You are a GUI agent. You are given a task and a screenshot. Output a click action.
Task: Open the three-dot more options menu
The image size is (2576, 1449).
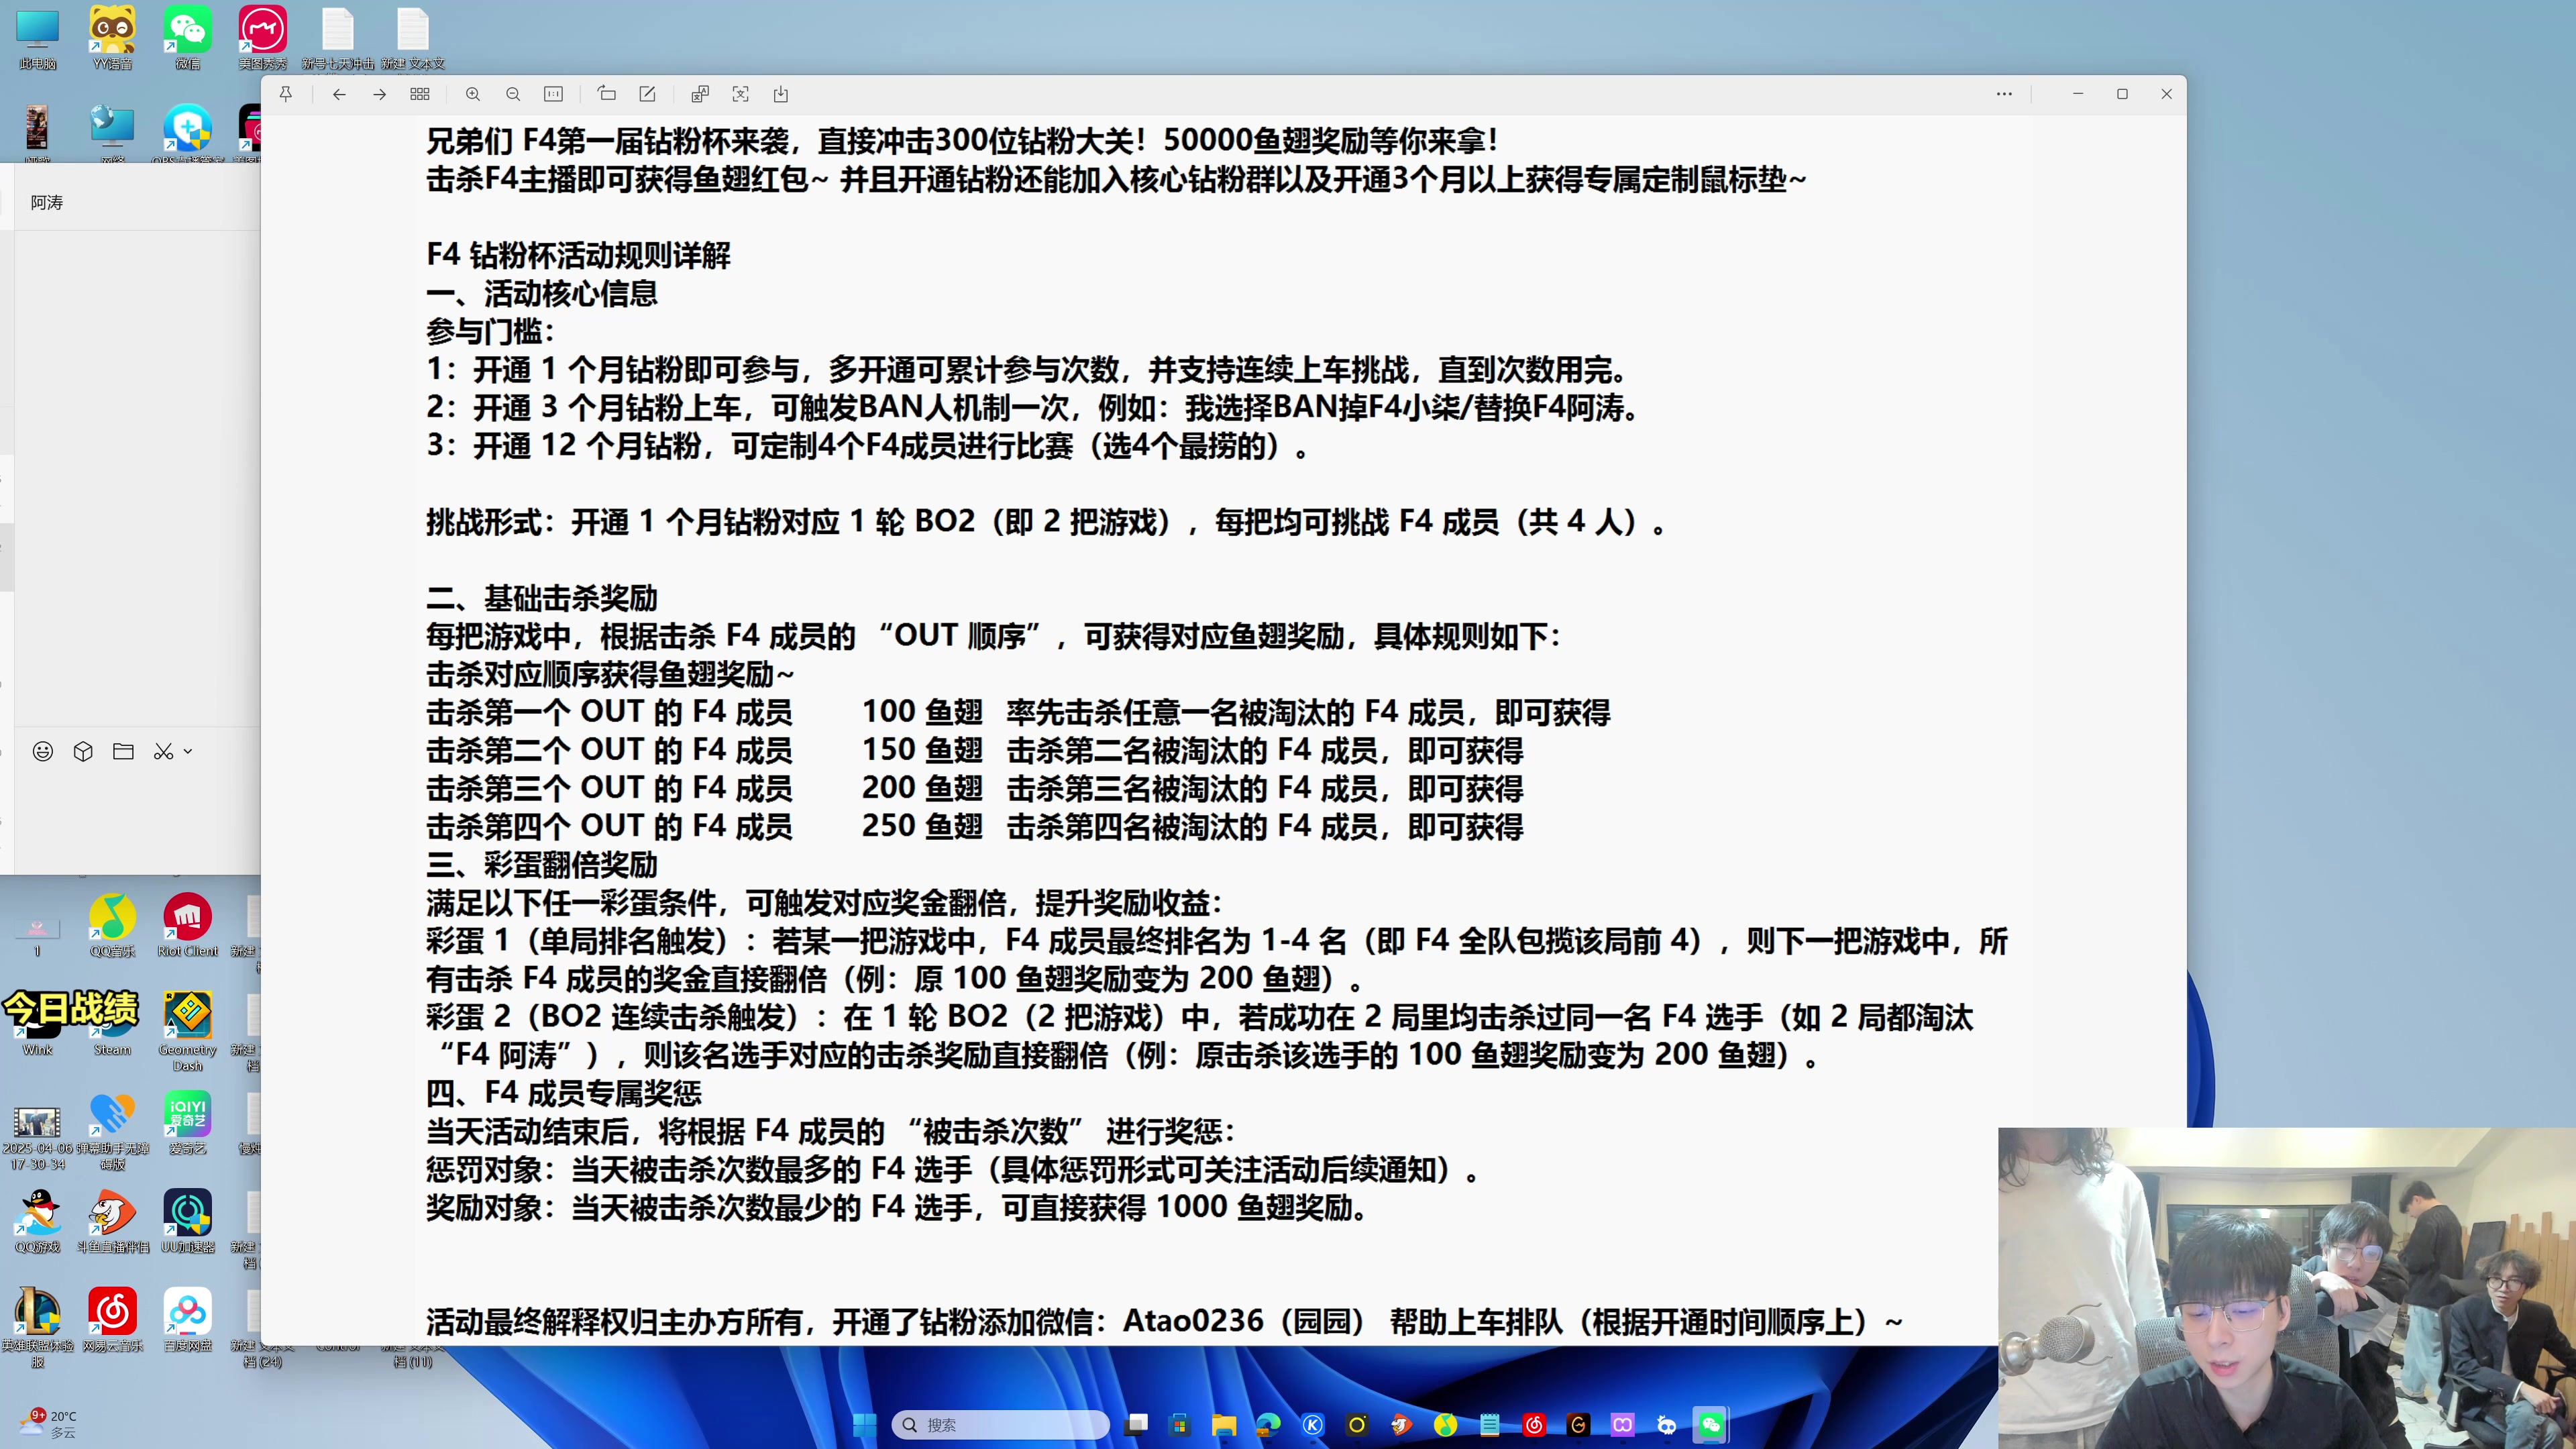[x=2004, y=94]
